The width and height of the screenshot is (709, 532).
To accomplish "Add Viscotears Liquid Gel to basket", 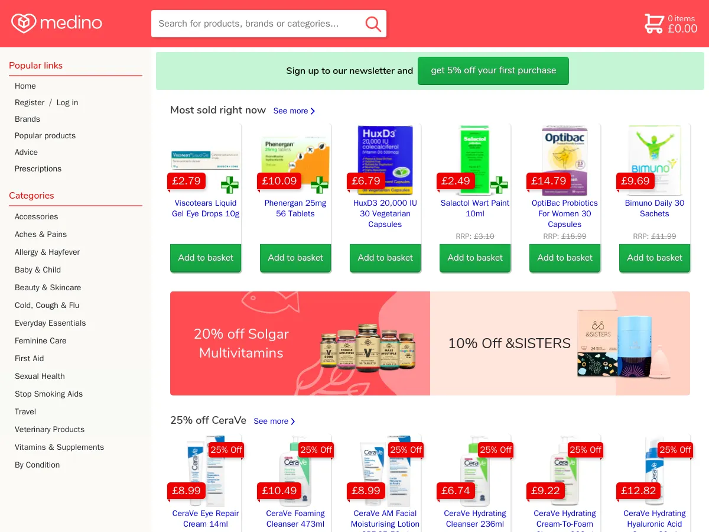I will (x=206, y=258).
